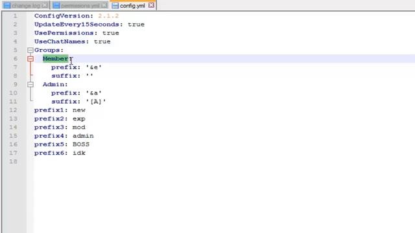
Task: Click the config.yml file icon
Action: click(x=115, y=6)
